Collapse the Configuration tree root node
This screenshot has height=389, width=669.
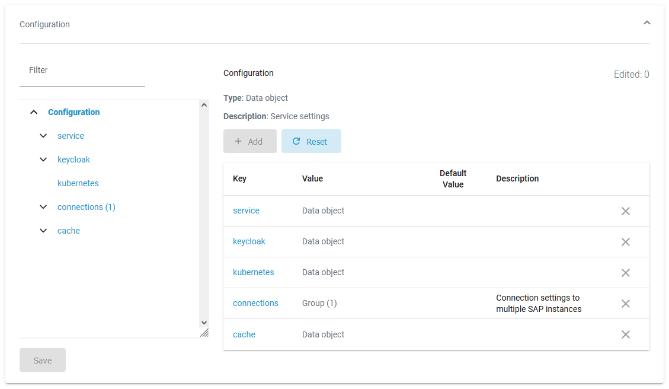[x=34, y=112]
